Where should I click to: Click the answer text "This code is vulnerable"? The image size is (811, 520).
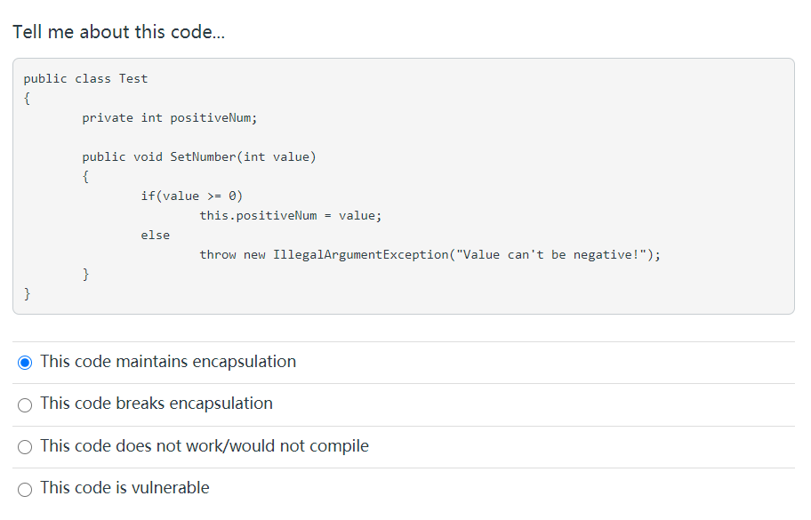(125, 488)
